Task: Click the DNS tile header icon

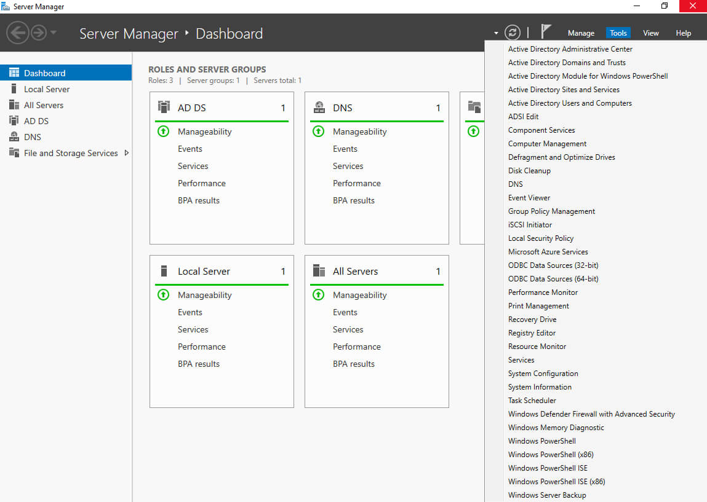Action: point(319,107)
